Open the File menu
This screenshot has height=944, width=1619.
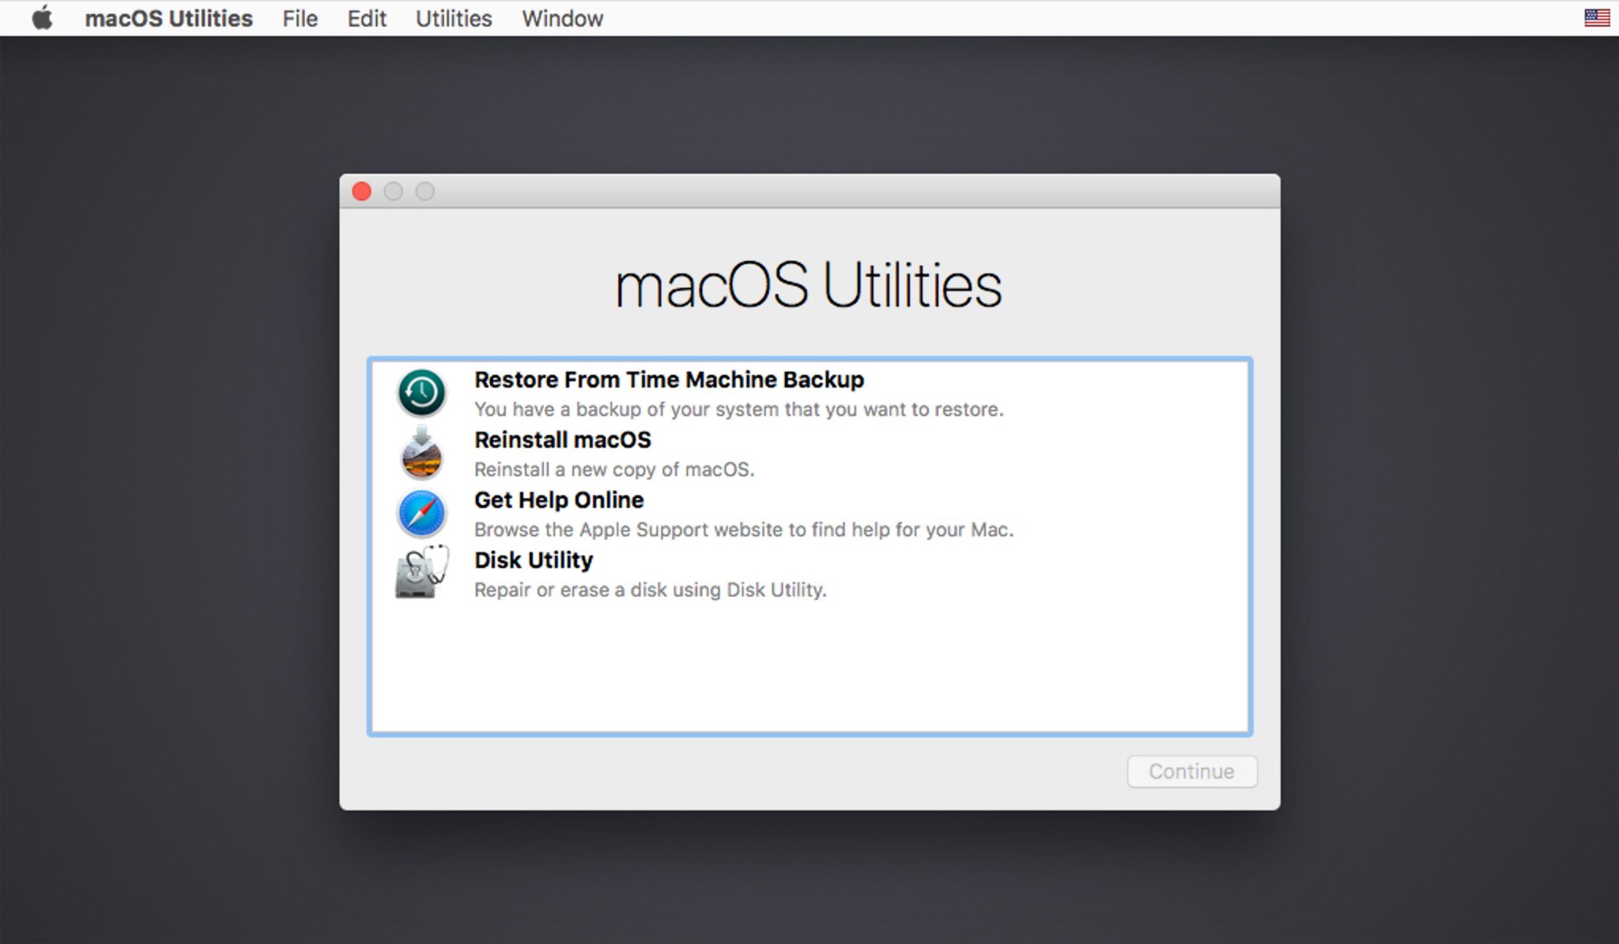pos(300,18)
